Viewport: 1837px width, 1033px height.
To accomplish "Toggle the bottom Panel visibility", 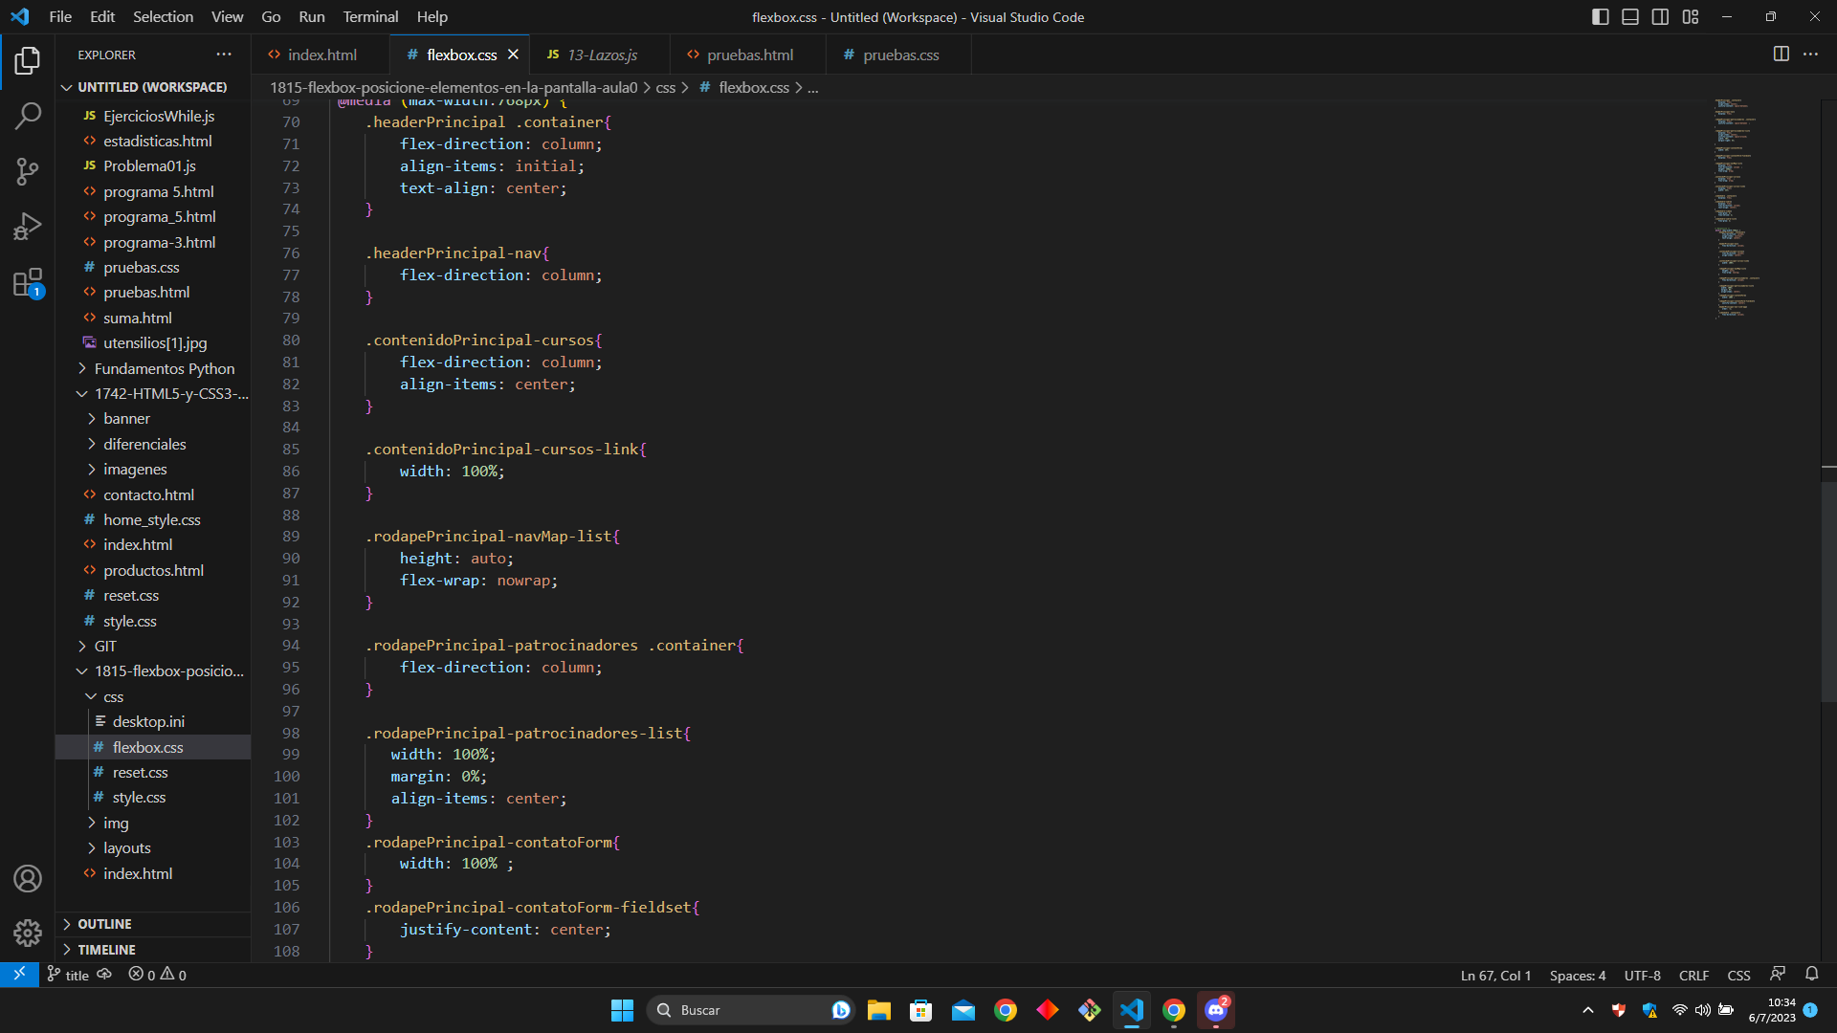I will pyautogui.click(x=1630, y=16).
